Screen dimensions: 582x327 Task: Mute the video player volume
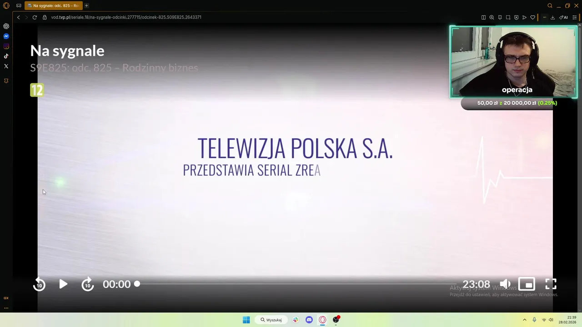click(505, 284)
